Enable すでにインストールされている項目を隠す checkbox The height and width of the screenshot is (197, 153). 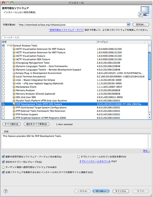[x=79, y=157]
